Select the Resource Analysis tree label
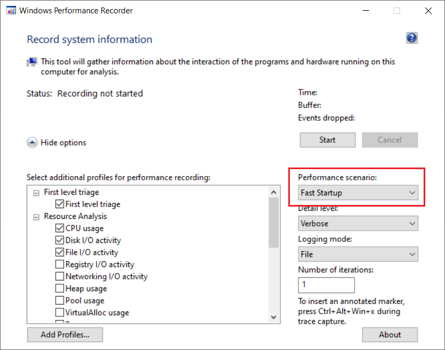This screenshot has width=445, height=350. tap(75, 216)
